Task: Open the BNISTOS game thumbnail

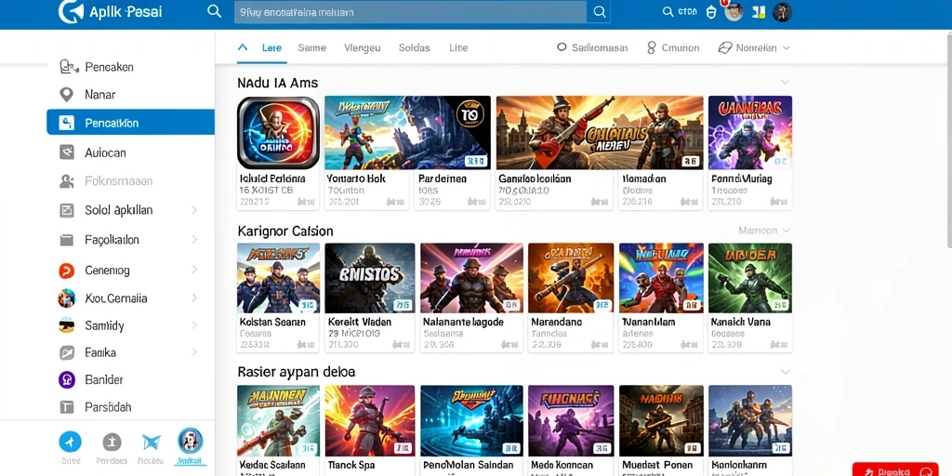Action: (x=370, y=278)
